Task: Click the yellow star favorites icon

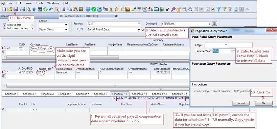Action: (x=116, y=9)
